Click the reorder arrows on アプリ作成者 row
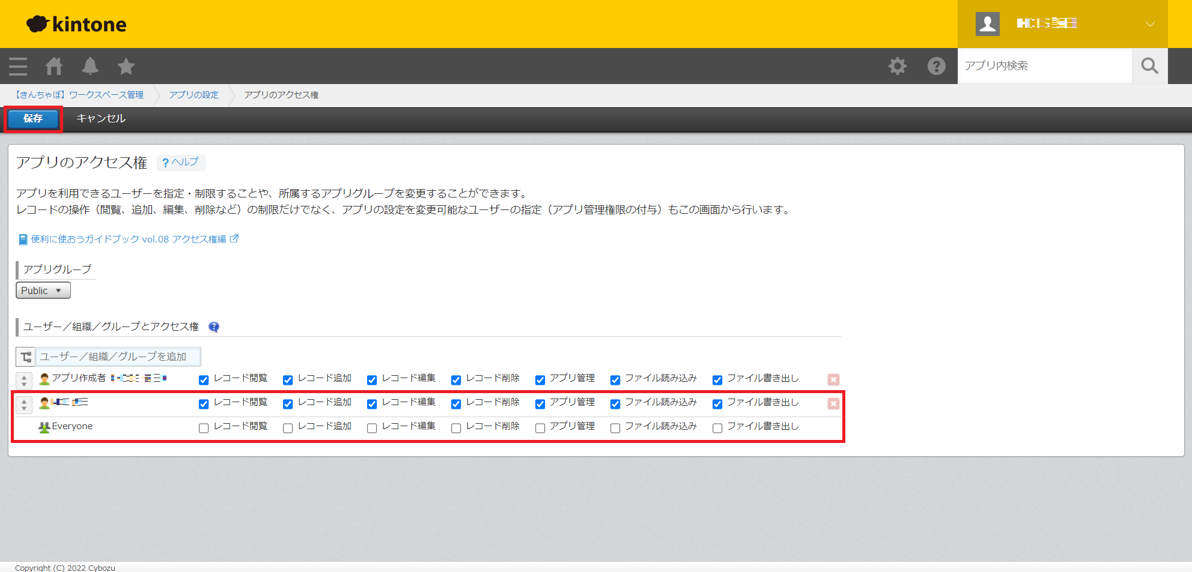Screen dimensions: 1192x572 pos(24,380)
